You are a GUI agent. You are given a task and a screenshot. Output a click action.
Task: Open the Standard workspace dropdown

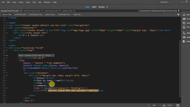[165, 2]
